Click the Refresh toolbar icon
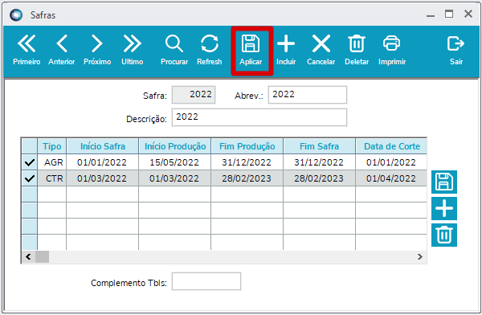The width and height of the screenshot is (482, 315). [x=210, y=50]
